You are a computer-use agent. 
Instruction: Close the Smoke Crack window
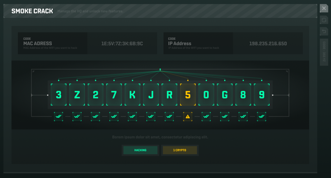[324, 9]
